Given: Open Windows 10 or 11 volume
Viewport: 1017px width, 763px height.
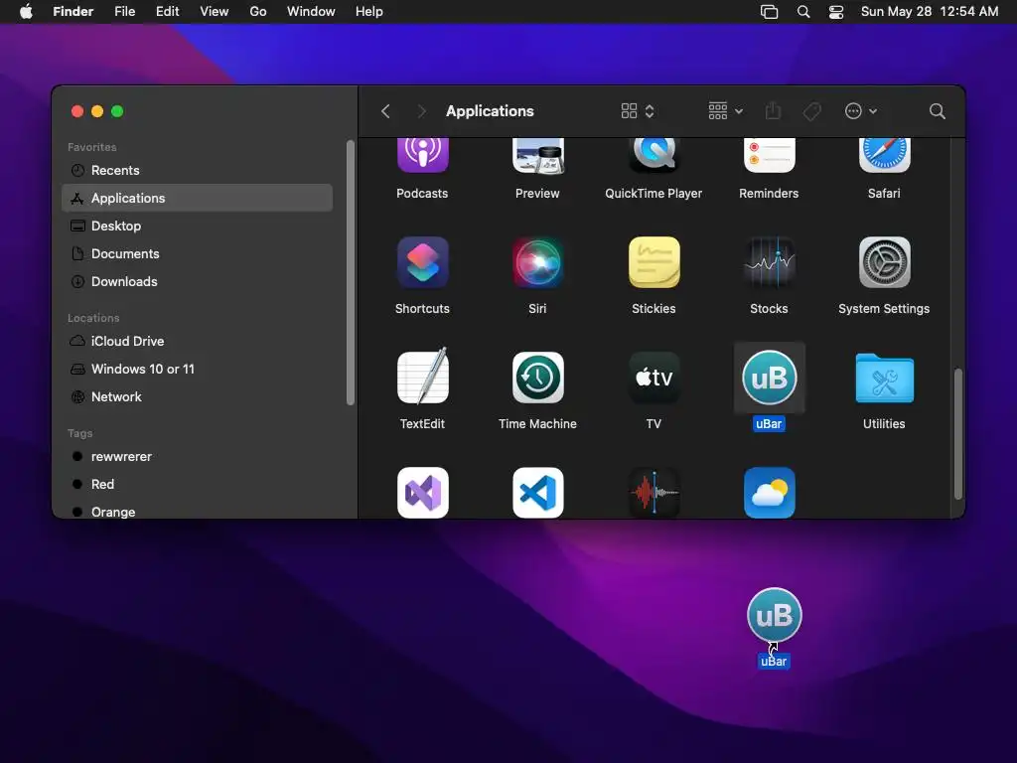Looking at the screenshot, I should pos(198,369).
